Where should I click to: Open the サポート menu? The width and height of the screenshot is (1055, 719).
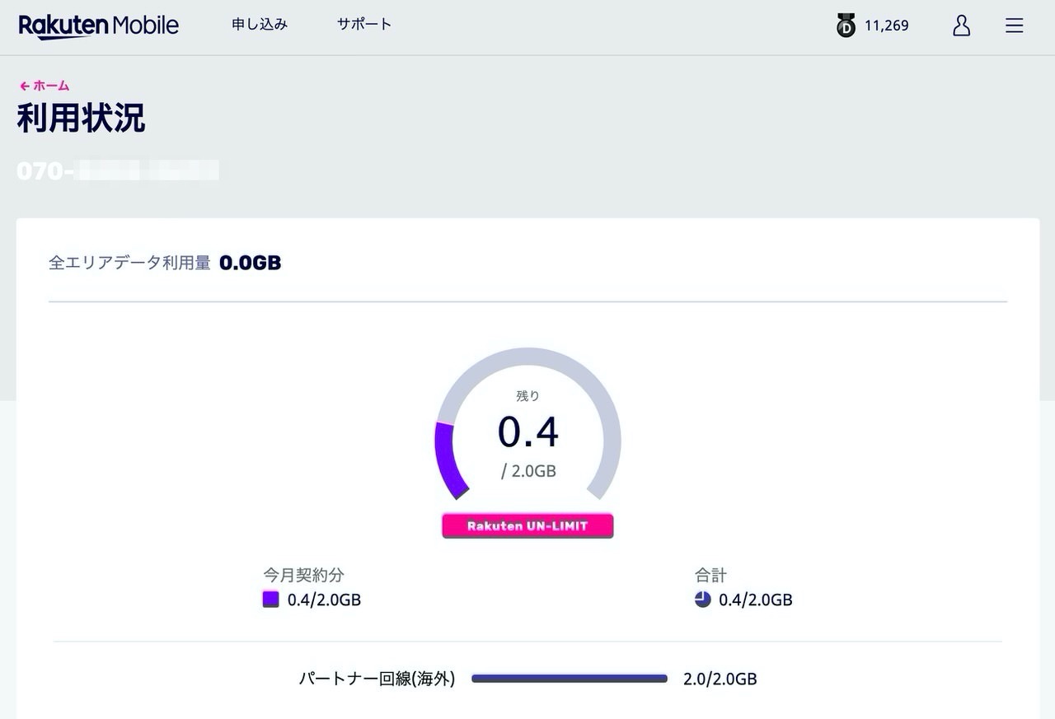[x=364, y=25]
